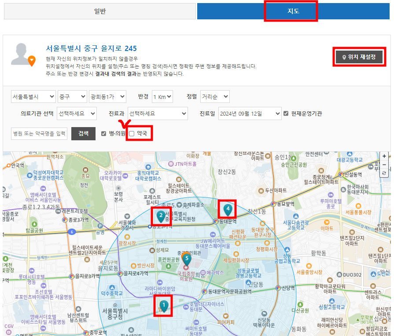394x336 pixels.
Task: Click map marker number 1
Action: [x=164, y=306]
